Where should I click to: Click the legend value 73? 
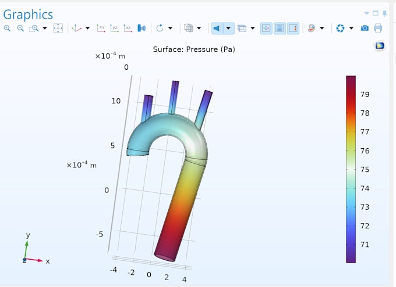click(365, 207)
